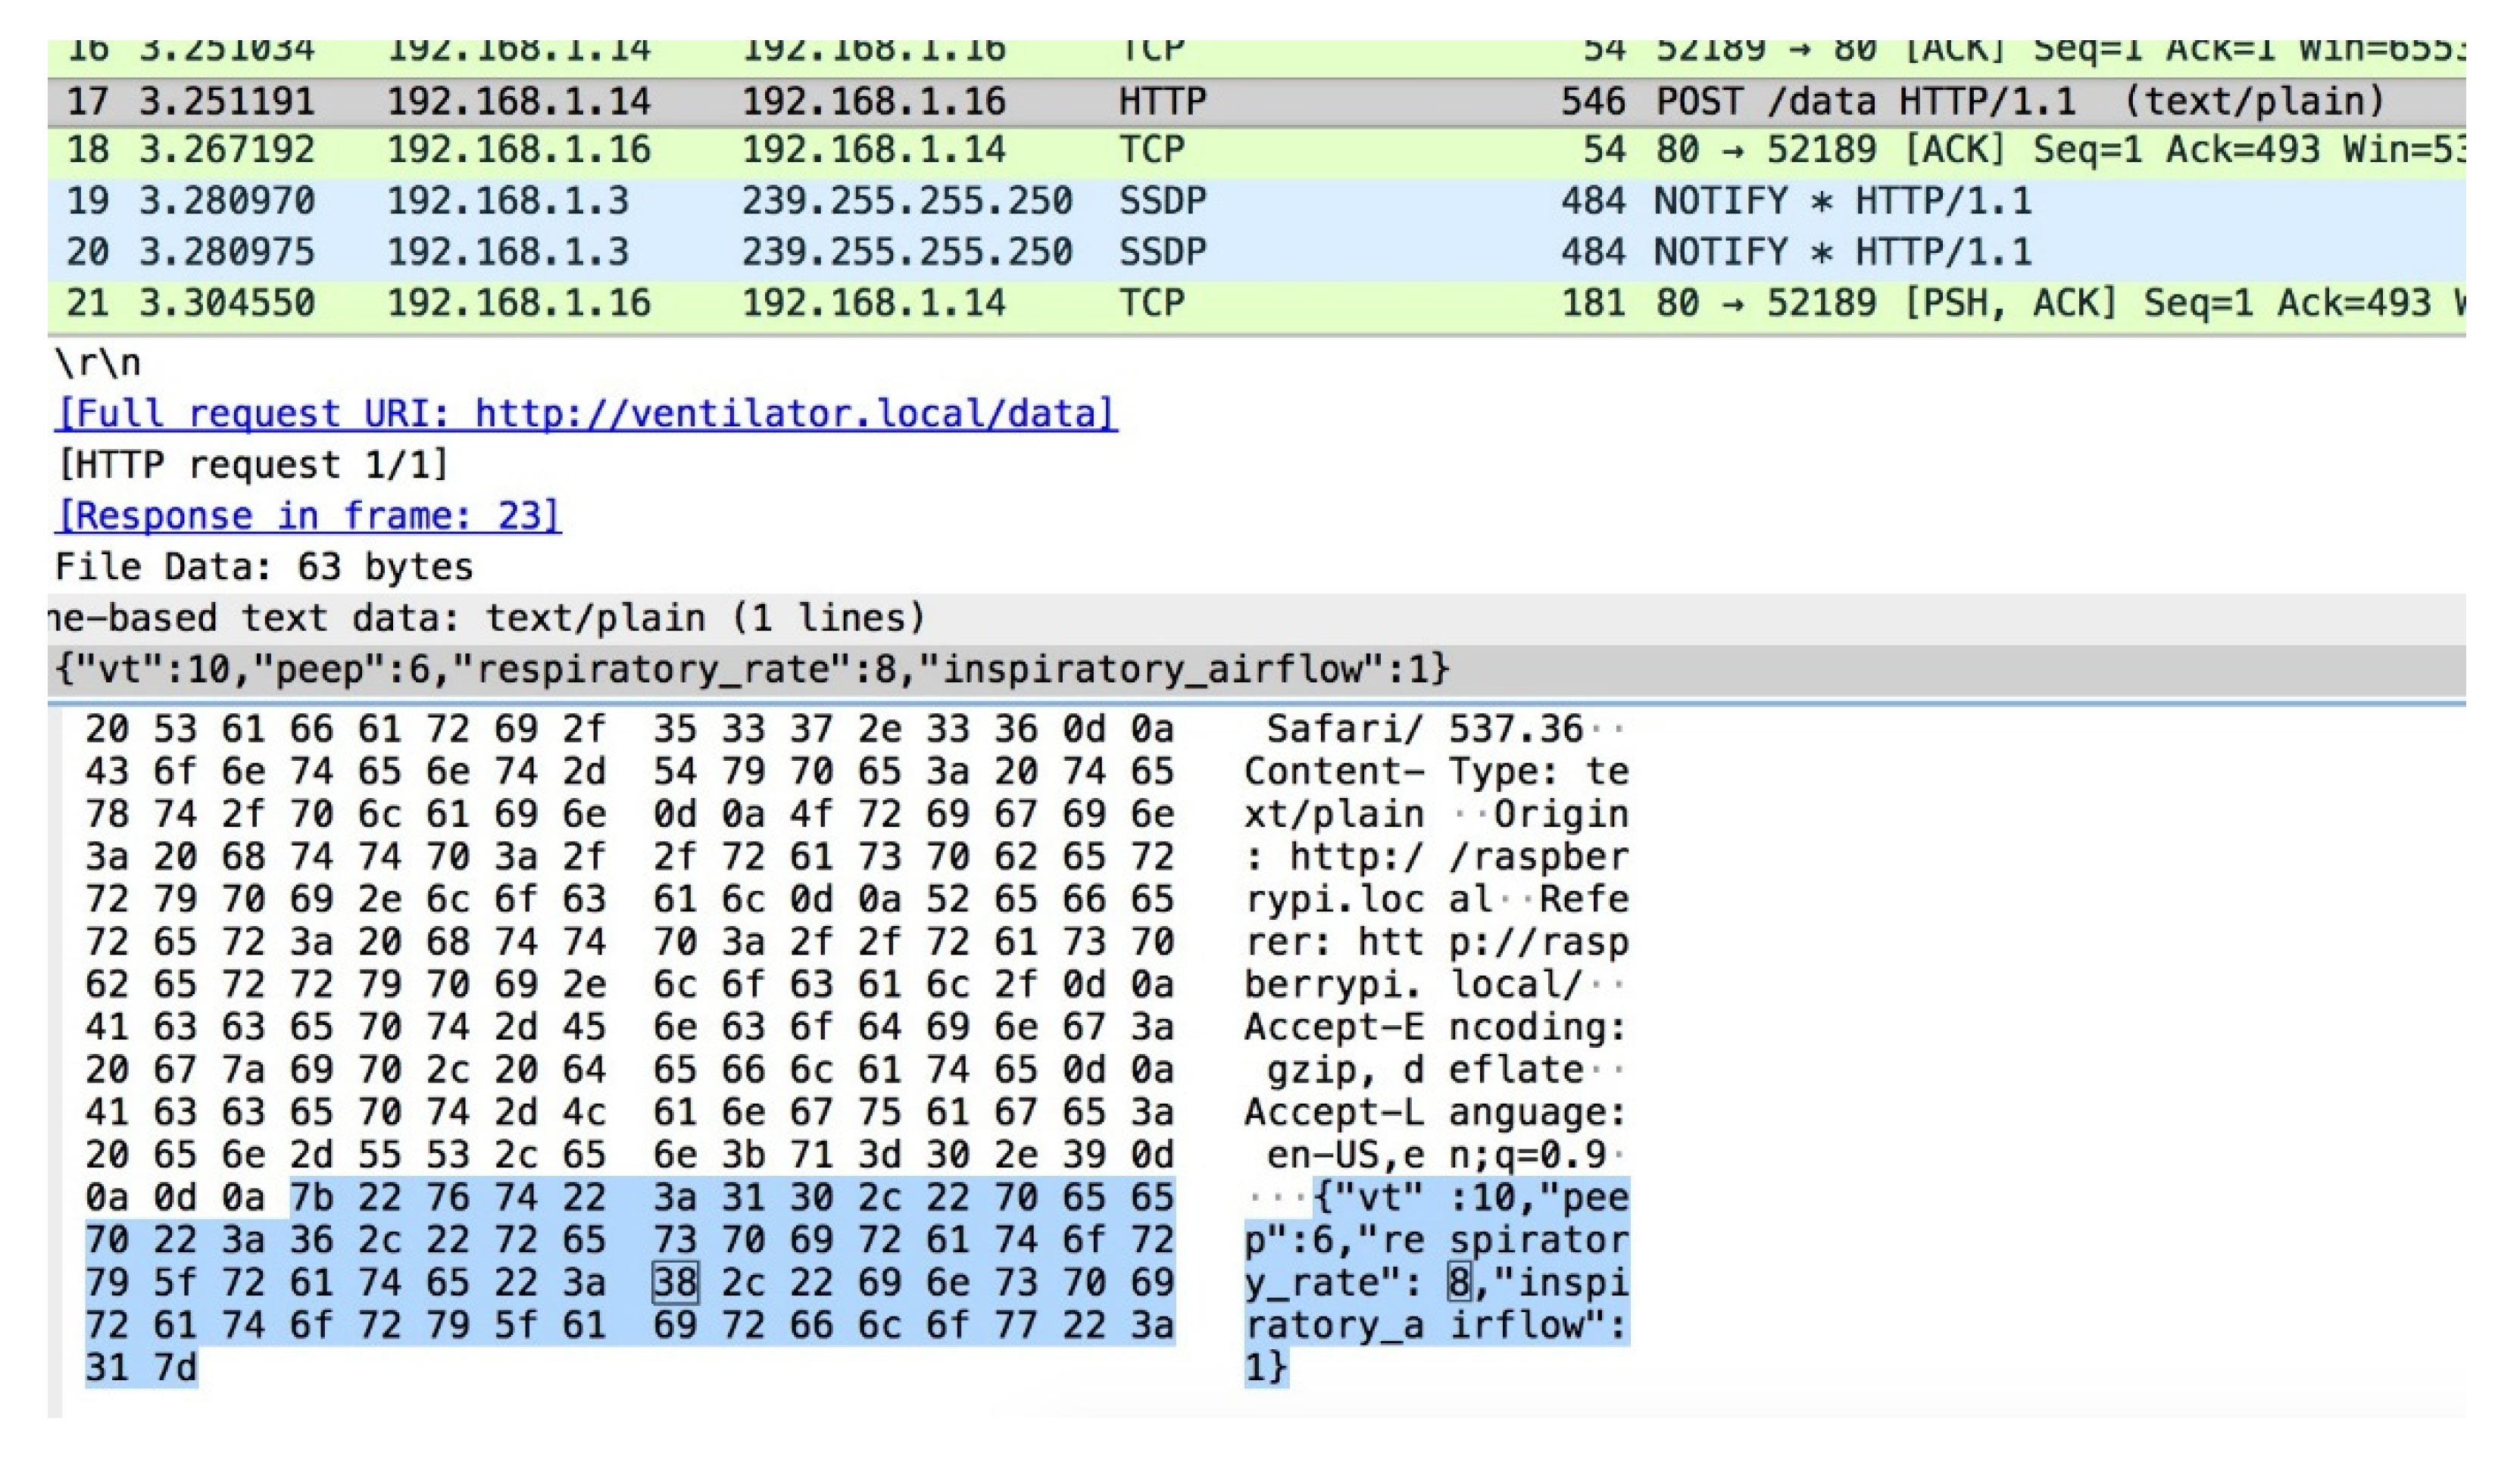Click the boxed hex byte 38
The width and height of the screenshot is (2520, 1465).
click(675, 1282)
